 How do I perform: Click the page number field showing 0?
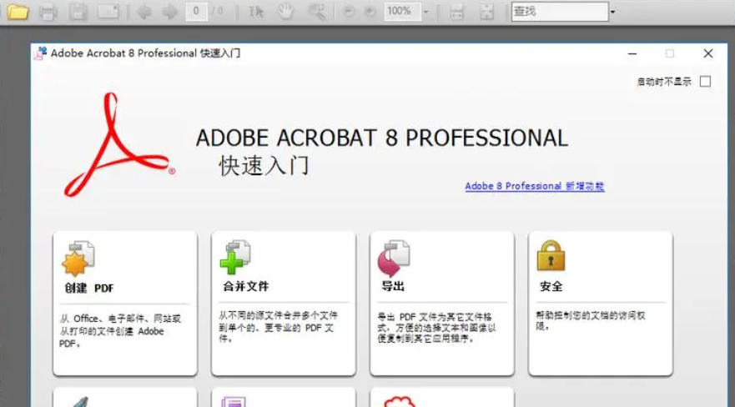point(196,11)
